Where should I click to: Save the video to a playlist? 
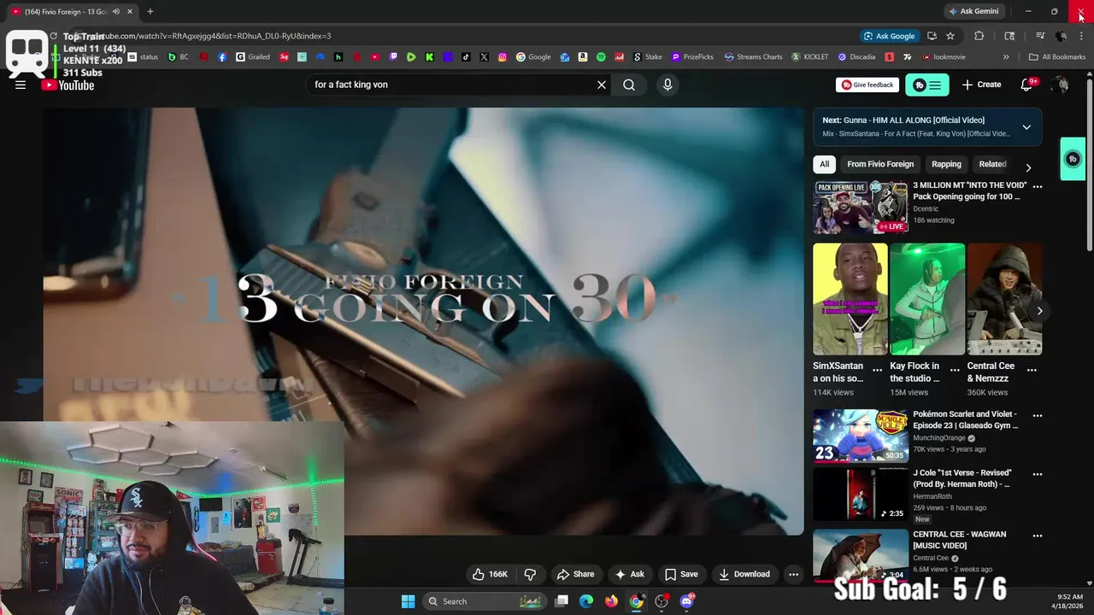pyautogui.click(x=681, y=574)
